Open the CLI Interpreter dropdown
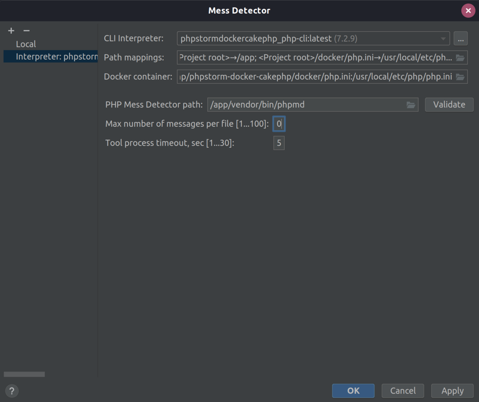This screenshot has height=402, width=479. [313, 38]
